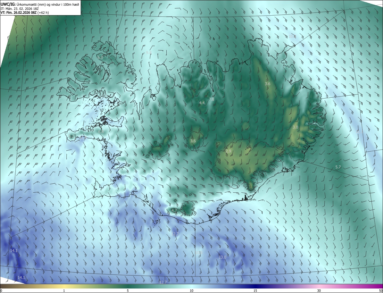Click the colorbar tick label 15
The height and width of the screenshot is (293, 383).
tap(255, 291)
